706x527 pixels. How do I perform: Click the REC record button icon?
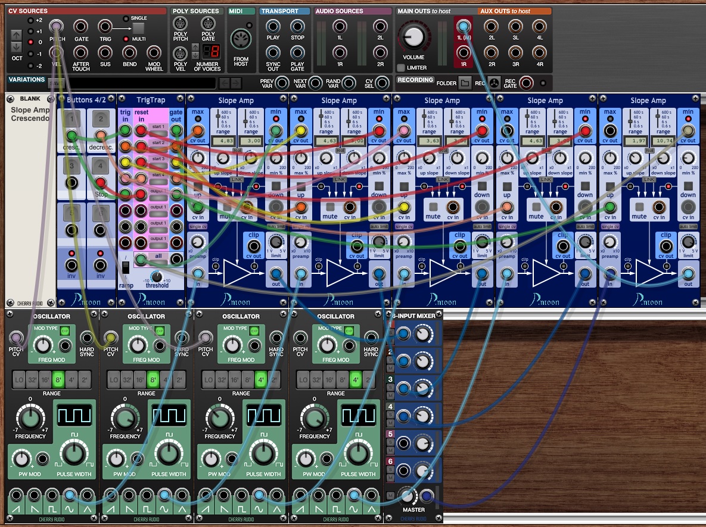[494, 83]
